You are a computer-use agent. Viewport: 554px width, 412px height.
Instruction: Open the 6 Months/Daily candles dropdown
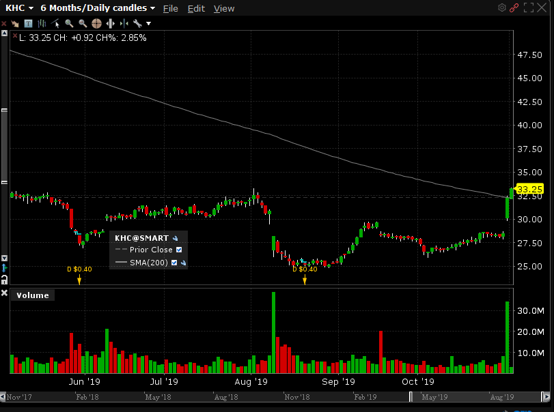tap(152, 9)
